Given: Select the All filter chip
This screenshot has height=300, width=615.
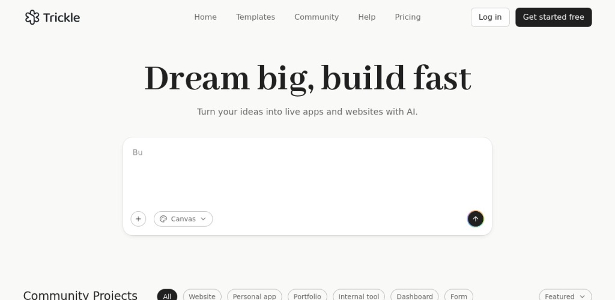Looking at the screenshot, I should pyautogui.click(x=167, y=296).
